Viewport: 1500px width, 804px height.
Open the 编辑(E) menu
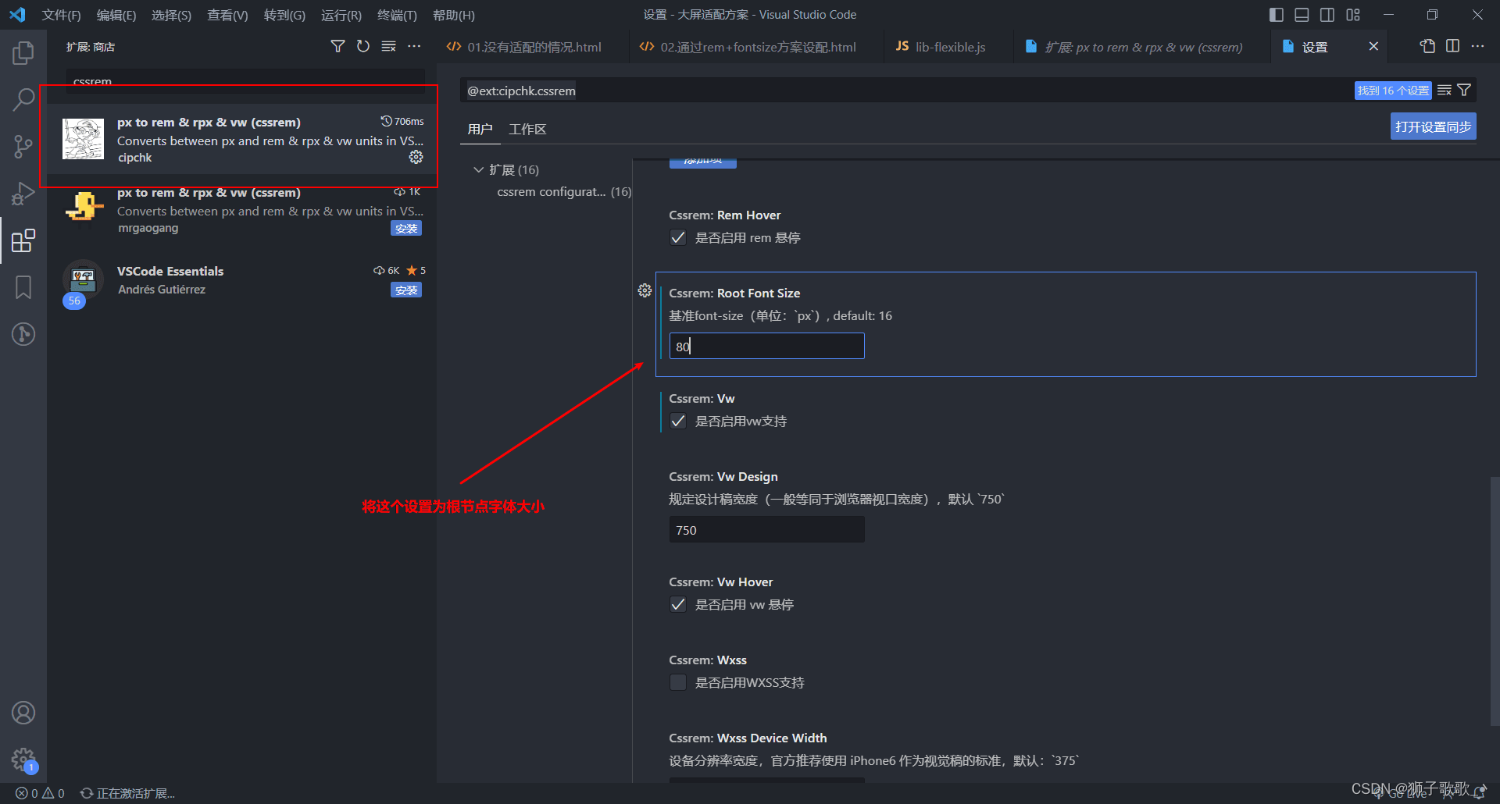[116, 15]
